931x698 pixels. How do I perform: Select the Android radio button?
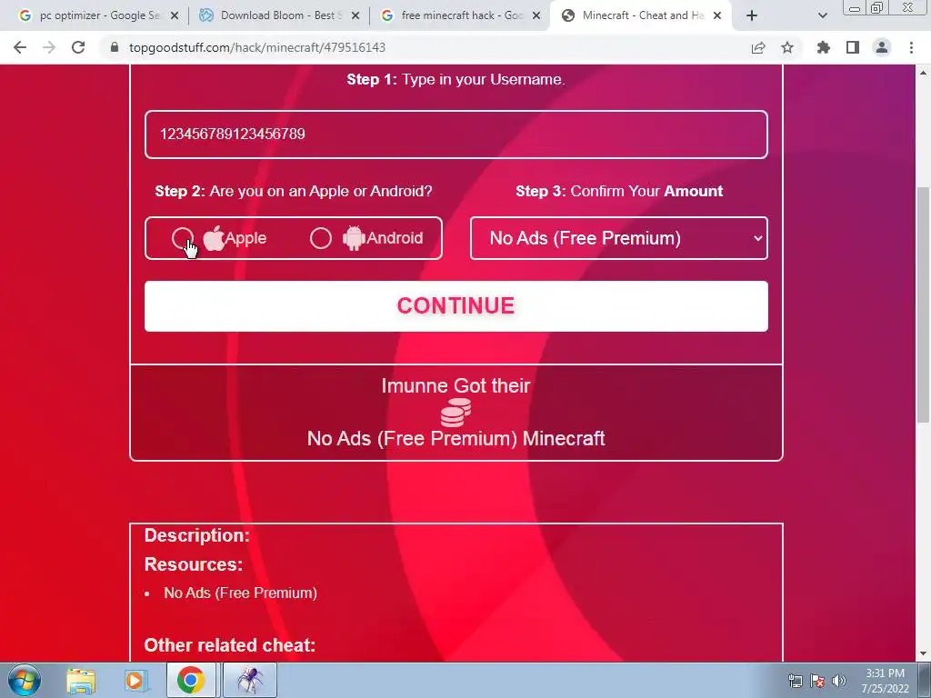(321, 239)
